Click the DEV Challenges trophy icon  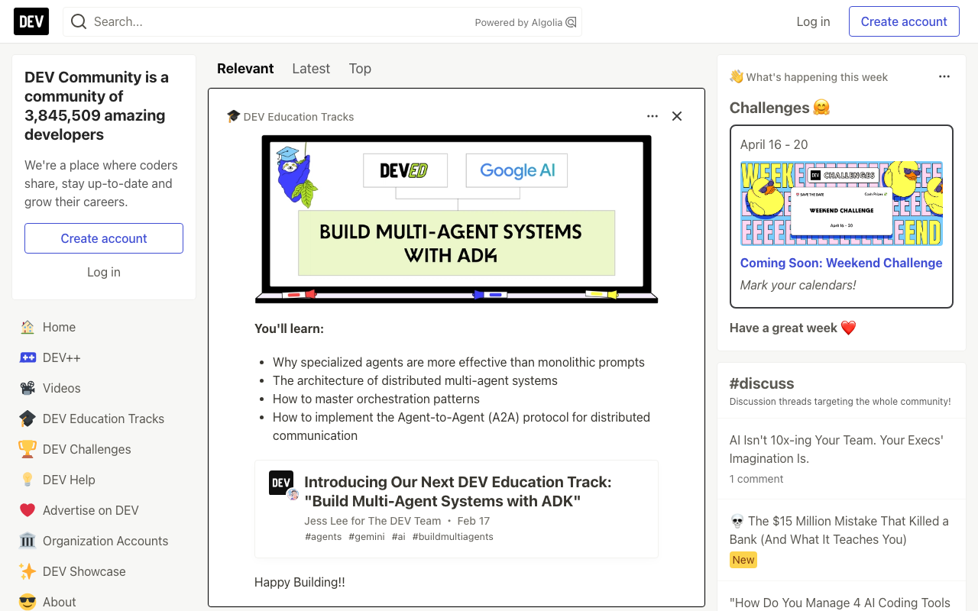coord(27,449)
